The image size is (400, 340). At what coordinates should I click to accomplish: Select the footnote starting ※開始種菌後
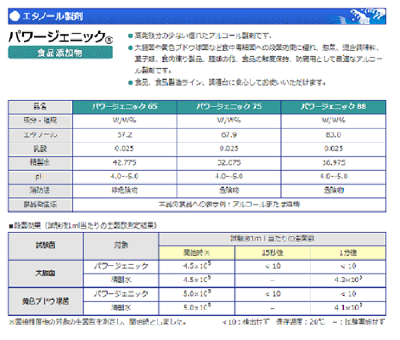(97, 322)
